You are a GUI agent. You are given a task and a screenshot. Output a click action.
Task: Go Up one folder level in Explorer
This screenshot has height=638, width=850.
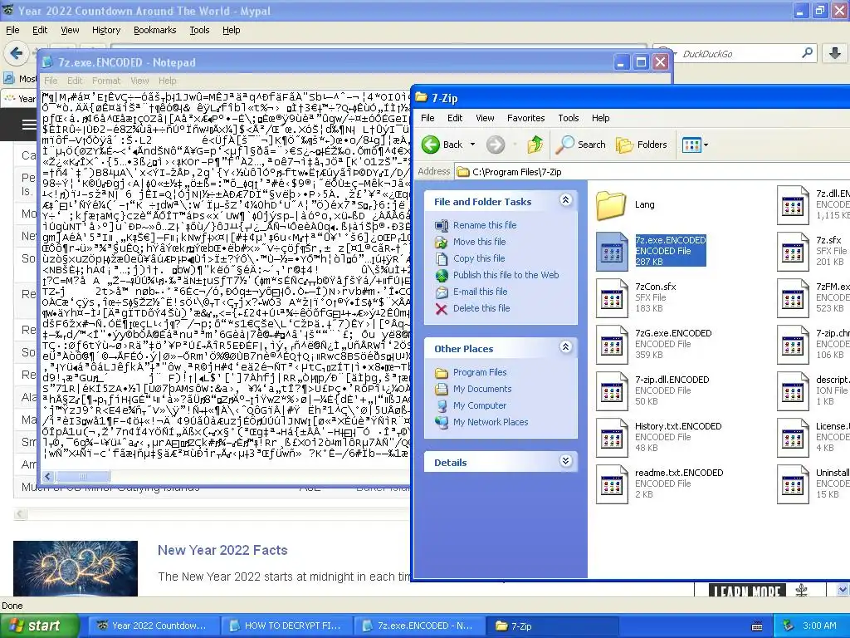535,145
